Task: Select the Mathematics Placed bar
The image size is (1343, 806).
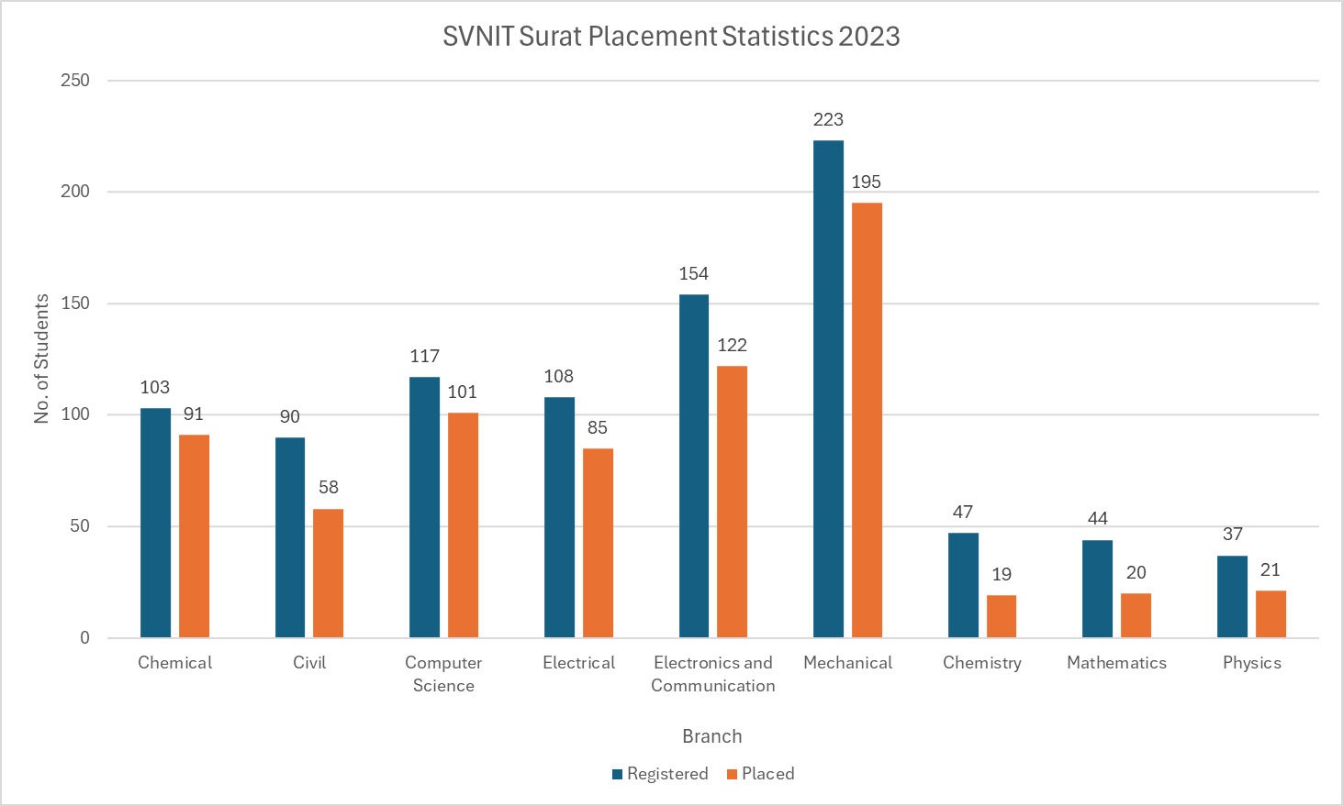Action: click(1136, 615)
